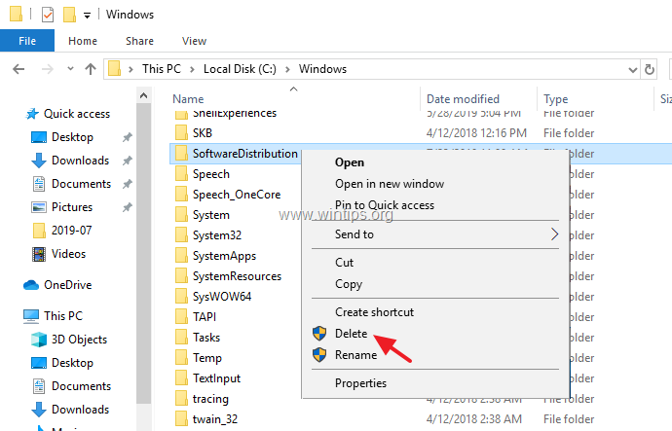Sort by the Type column header
The height and width of the screenshot is (431, 672).
556,99
